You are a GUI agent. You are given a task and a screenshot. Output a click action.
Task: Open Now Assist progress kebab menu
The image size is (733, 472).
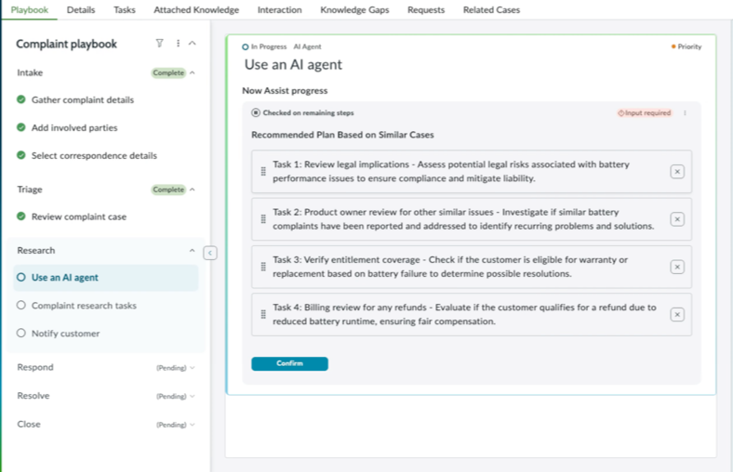coord(685,113)
